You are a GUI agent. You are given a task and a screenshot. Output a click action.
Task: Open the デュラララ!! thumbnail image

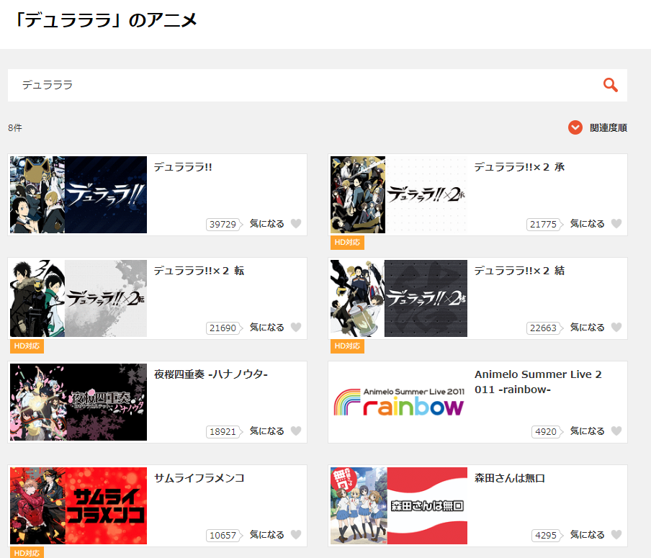click(78, 194)
